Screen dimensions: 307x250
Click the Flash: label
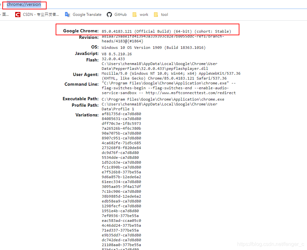click(x=93, y=60)
